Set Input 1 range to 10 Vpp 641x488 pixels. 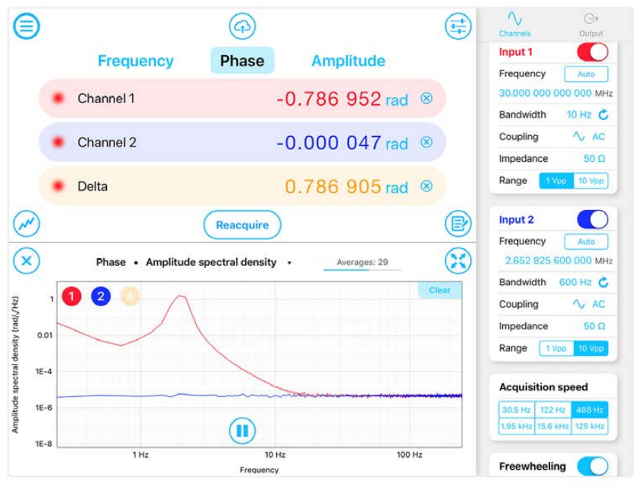[x=591, y=181]
